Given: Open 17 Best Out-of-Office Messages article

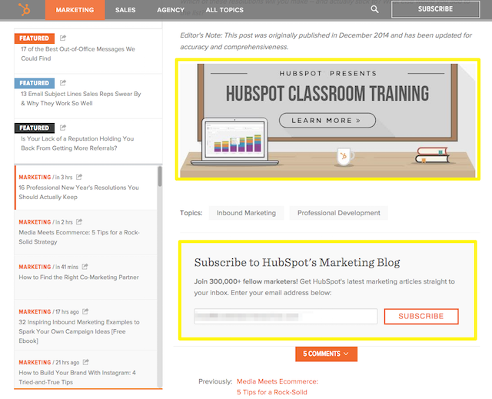Looking at the screenshot, I should (x=78, y=54).
